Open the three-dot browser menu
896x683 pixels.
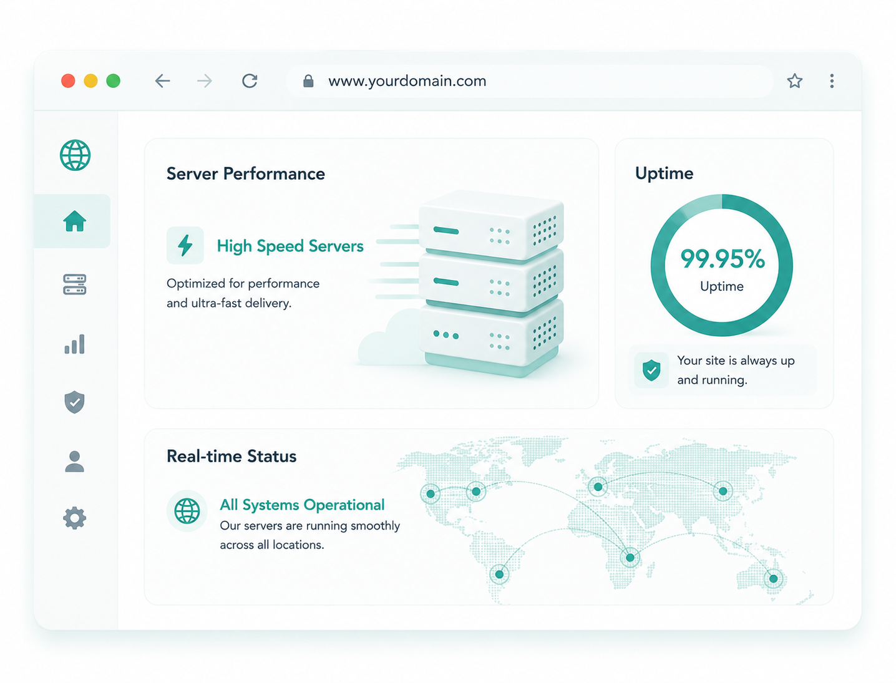(832, 80)
